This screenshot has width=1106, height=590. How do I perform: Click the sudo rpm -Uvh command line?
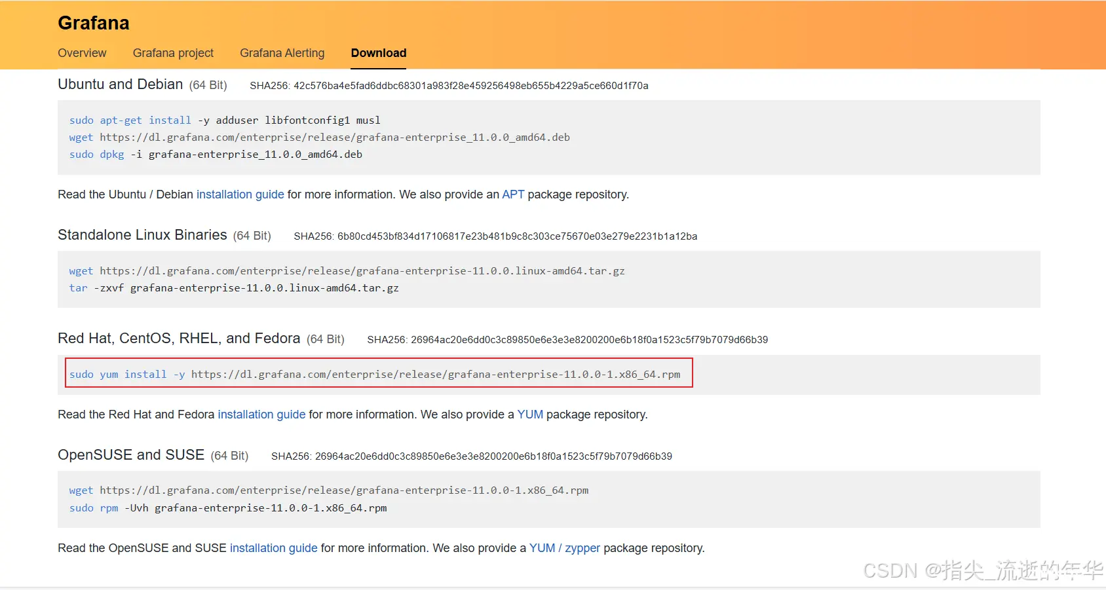tap(228, 508)
